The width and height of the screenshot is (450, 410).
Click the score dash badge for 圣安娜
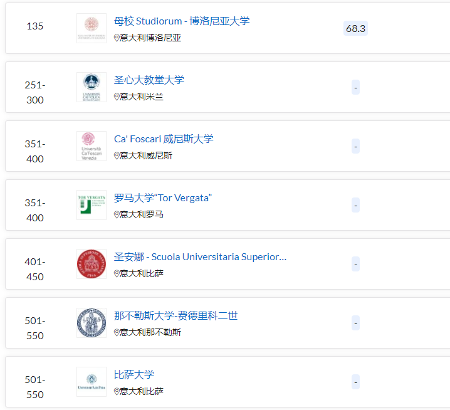[x=355, y=264]
